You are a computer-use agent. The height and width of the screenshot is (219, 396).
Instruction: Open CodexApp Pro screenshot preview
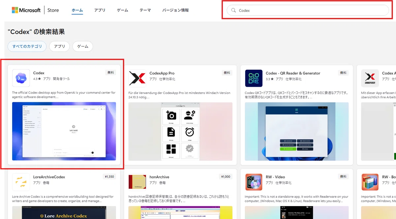(181, 131)
